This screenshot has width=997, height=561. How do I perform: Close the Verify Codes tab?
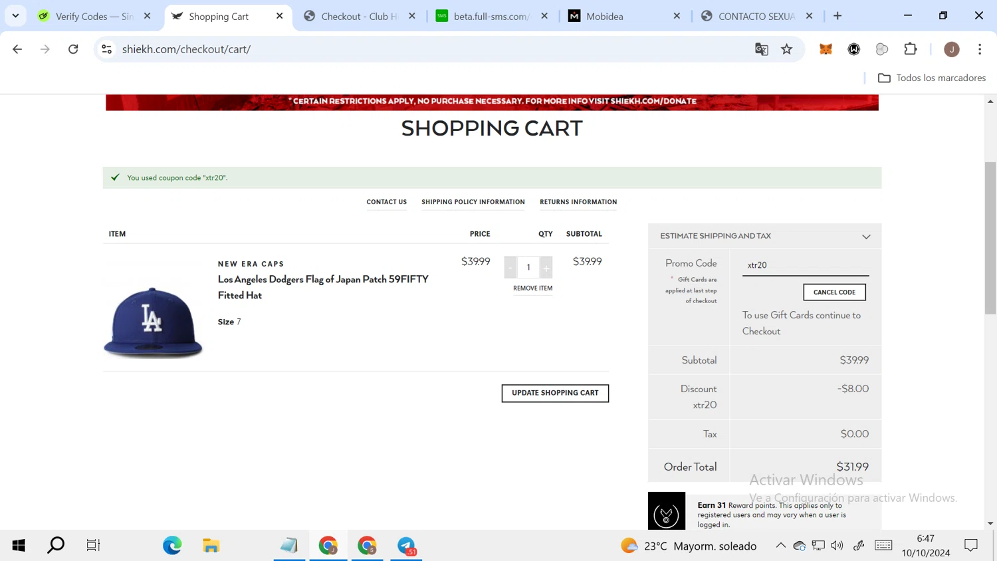tap(148, 16)
